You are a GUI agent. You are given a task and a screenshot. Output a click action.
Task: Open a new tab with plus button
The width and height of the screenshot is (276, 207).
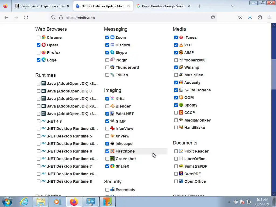[199, 6]
